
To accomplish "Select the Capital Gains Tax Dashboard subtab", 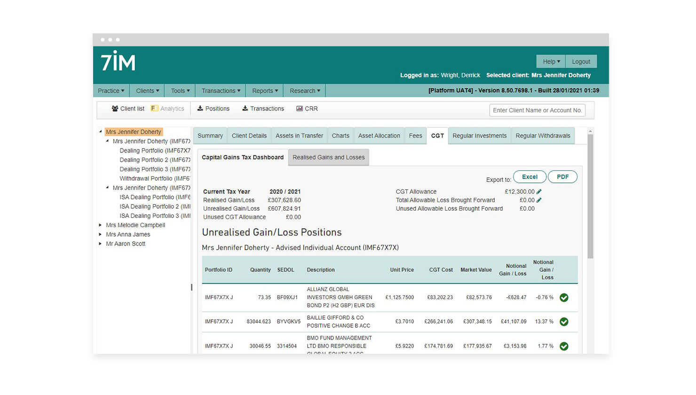I will coord(243,158).
